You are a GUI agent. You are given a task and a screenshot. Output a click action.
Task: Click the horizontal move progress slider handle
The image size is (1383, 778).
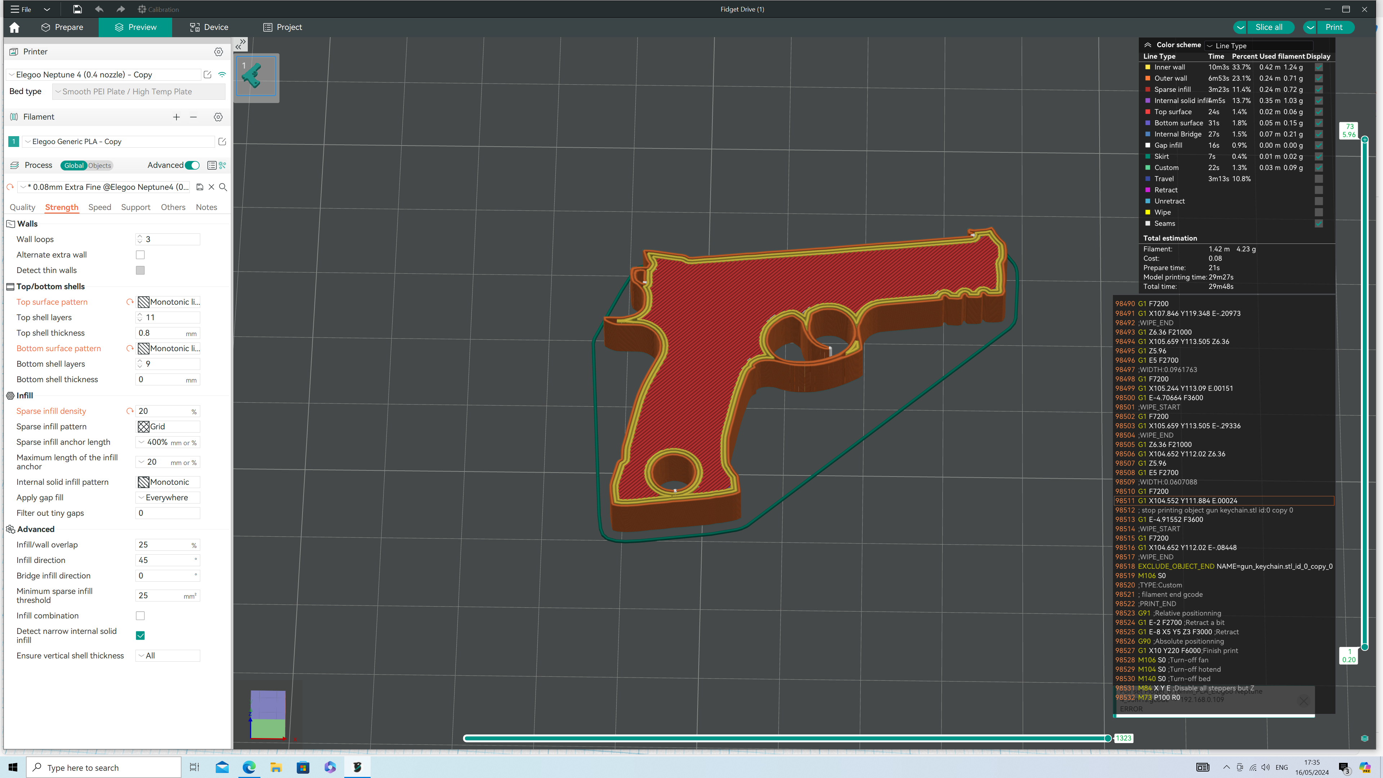1107,738
